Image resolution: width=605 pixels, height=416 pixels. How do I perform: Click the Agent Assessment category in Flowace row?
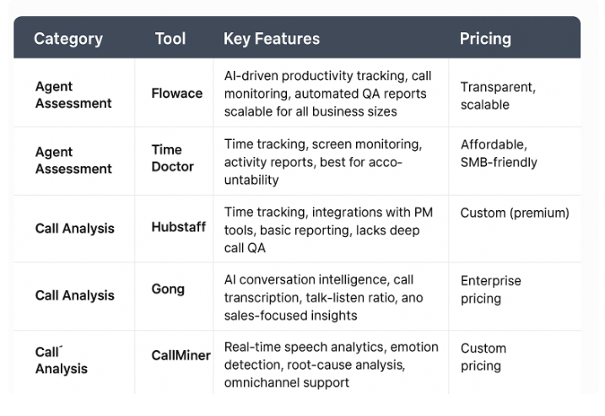coord(73,95)
